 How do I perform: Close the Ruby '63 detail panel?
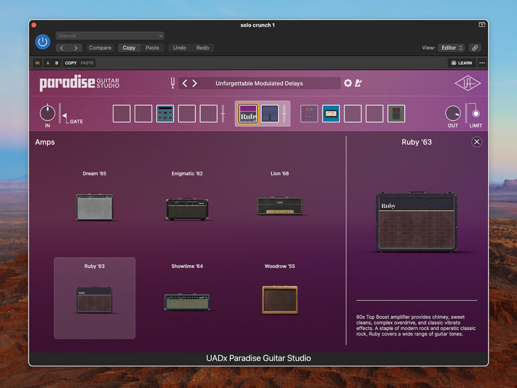pyautogui.click(x=477, y=142)
